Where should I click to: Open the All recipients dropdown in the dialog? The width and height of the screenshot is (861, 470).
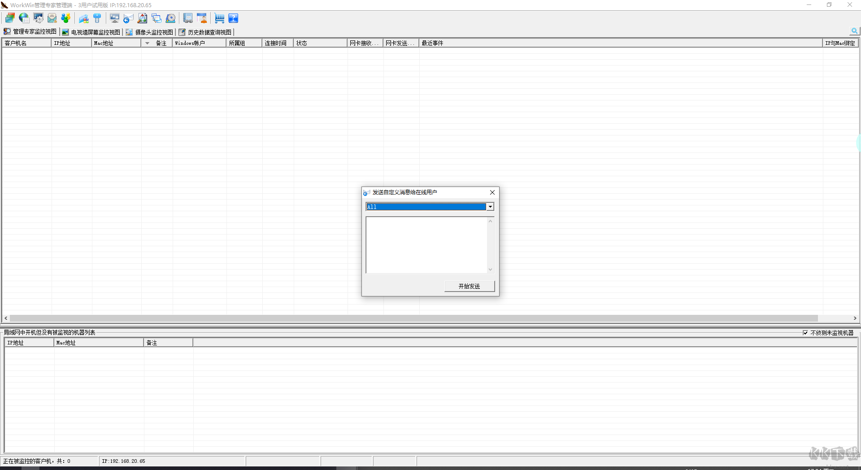tap(490, 207)
